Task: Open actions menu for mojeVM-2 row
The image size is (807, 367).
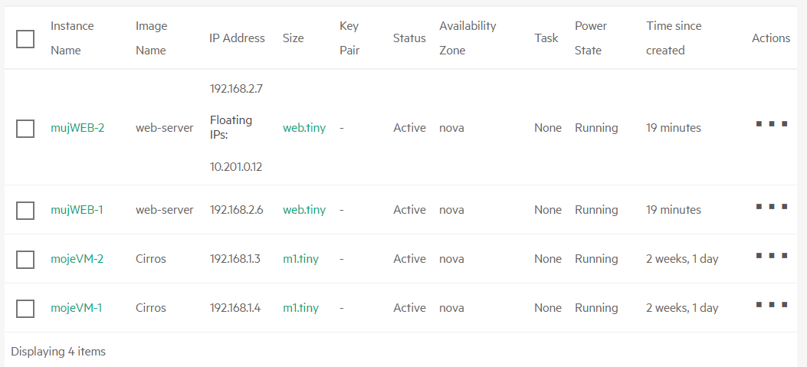Action: point(772,256)
